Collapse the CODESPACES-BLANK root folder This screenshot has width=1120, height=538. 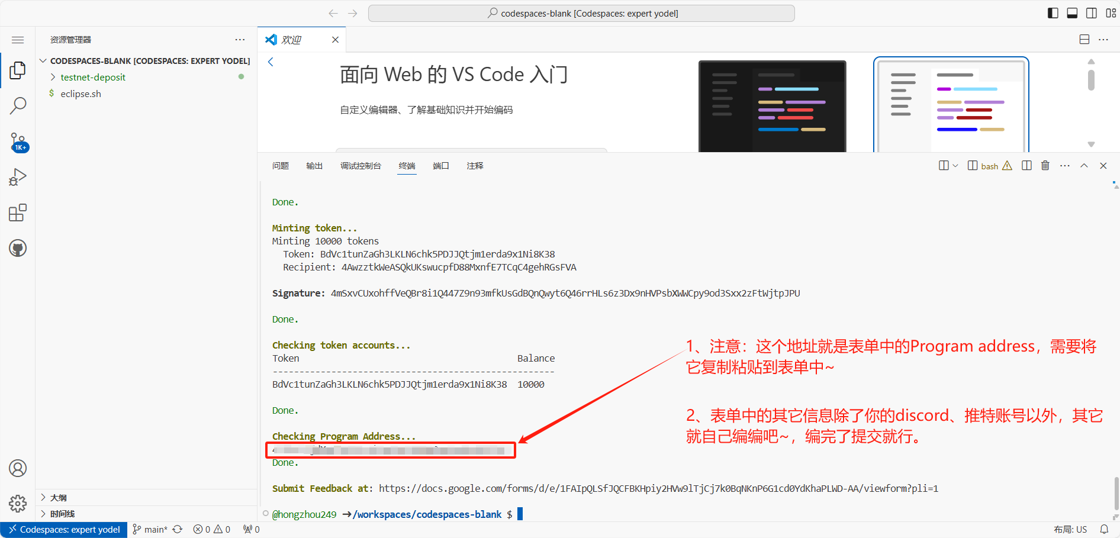tap(146, 61)
